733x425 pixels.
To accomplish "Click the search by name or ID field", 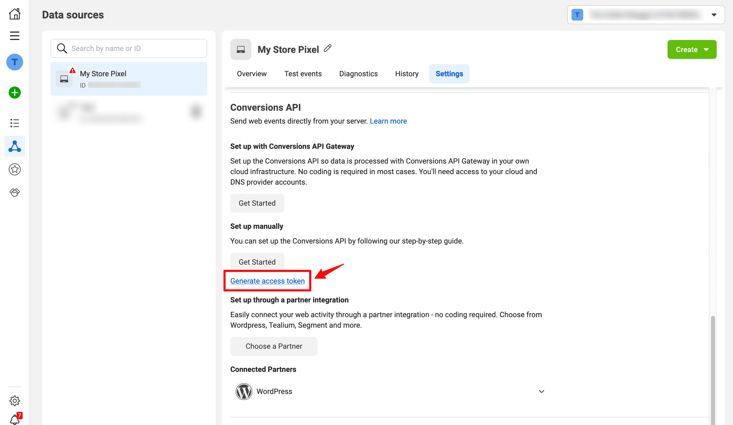I will [x=128, y=48].
